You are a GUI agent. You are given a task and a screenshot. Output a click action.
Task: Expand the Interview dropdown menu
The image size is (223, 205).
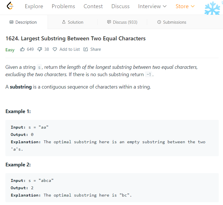152,6
